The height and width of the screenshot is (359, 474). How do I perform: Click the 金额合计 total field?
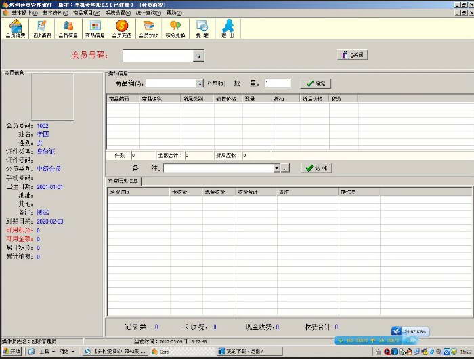[x=199, y=156]
